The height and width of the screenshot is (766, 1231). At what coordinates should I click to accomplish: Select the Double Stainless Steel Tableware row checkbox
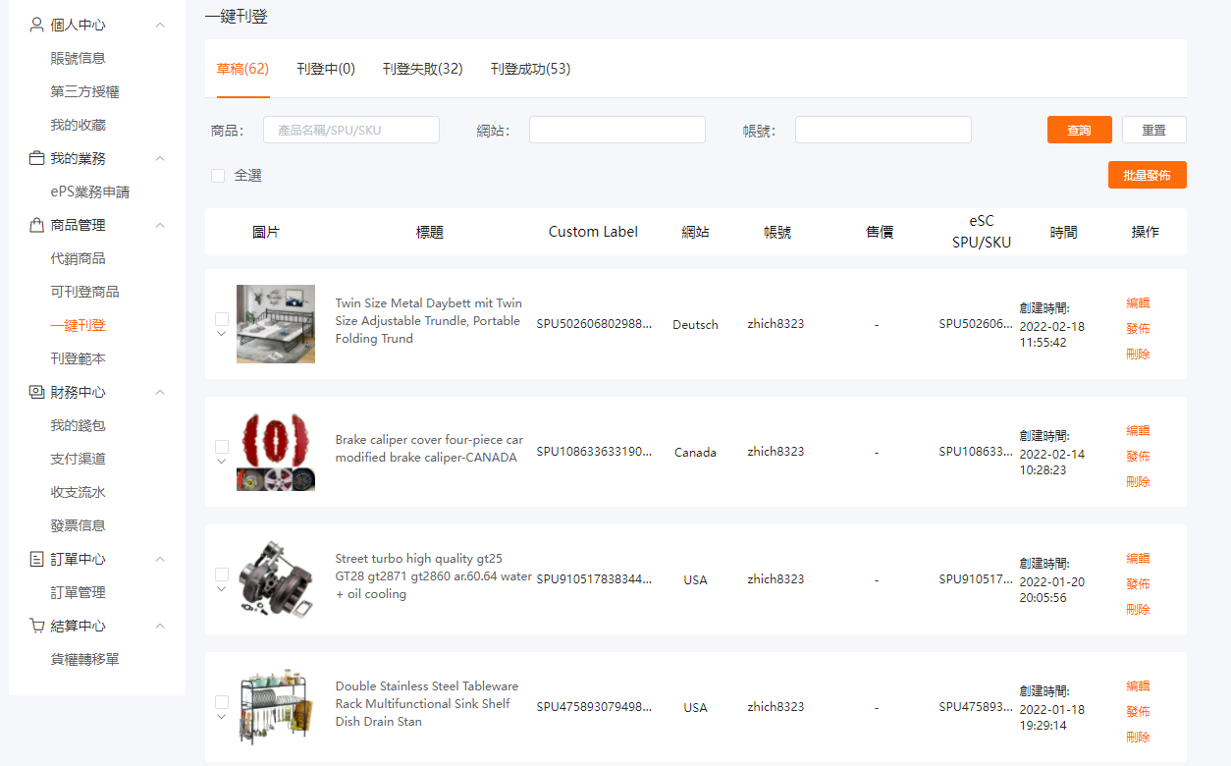click(x=222, y=702)
